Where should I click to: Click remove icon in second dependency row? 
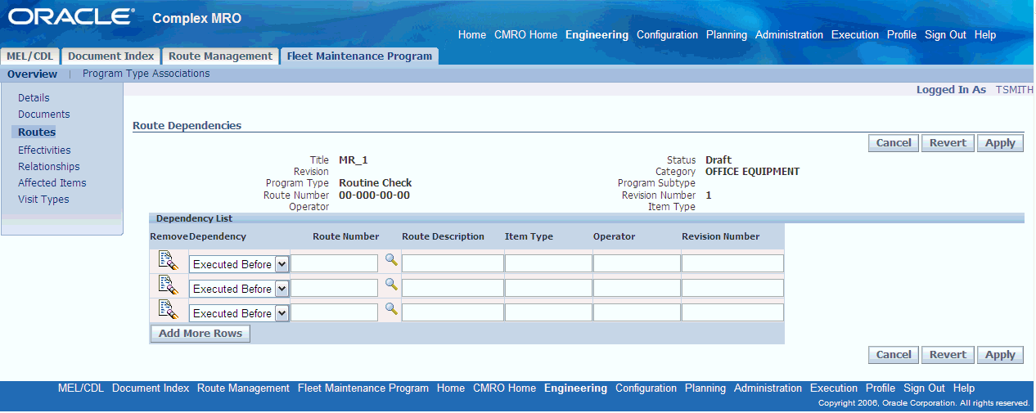(168, 285)
